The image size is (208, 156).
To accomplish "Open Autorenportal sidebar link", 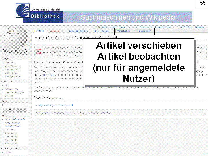I will (12, 89).
